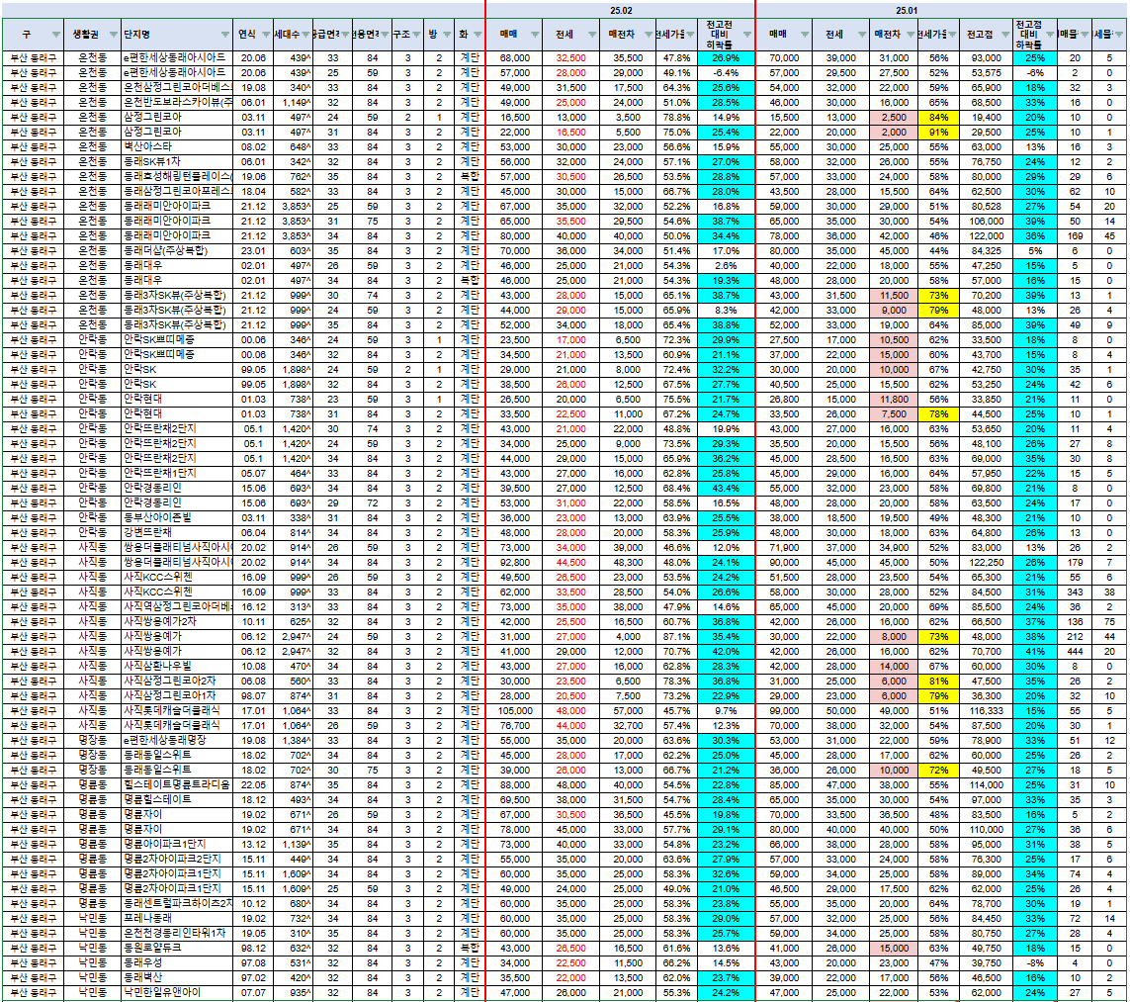Select the 온천반도보라스카이뷰 name cell
The width and height of the screenshot is (1130, 1002).
pos(177,102)
